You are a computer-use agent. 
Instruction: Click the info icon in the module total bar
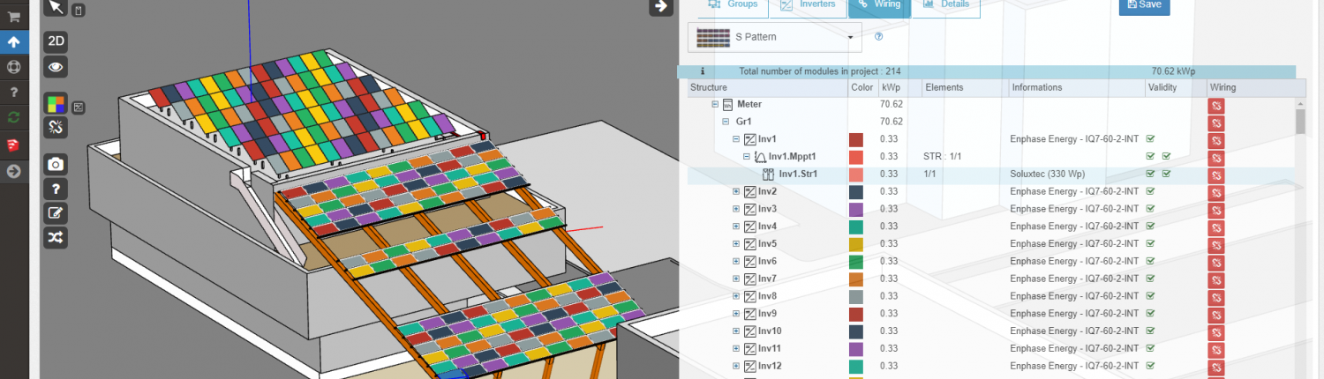pos(703,71)
